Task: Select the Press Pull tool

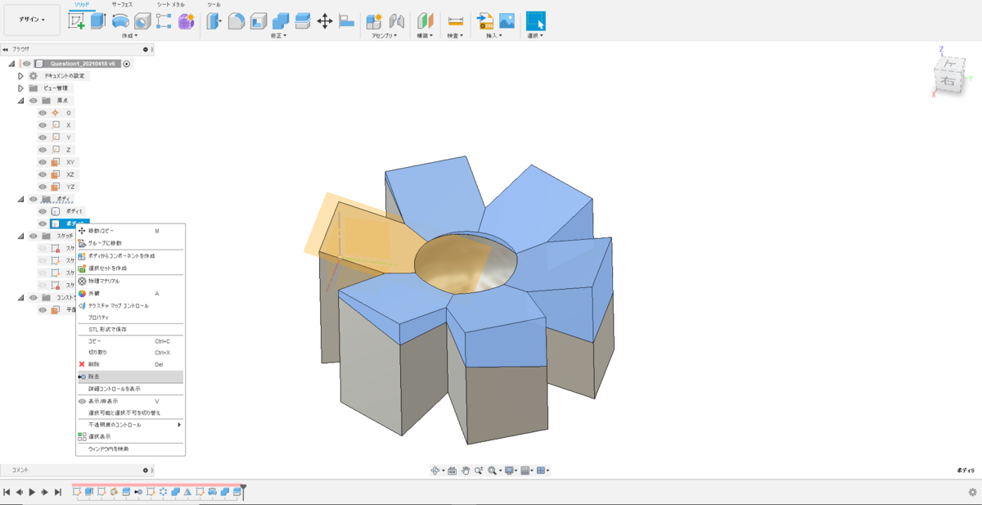Action: [214, 21]
